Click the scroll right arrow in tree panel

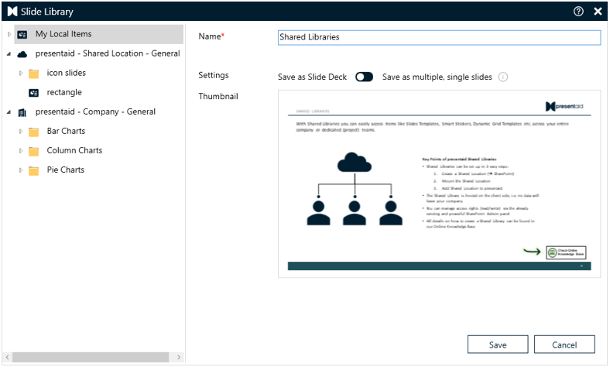click(179, 357)
